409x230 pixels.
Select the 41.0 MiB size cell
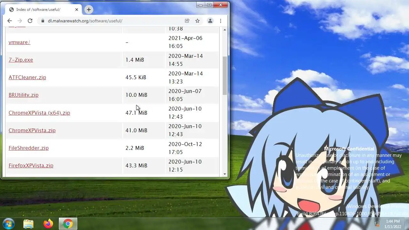pos(144,130)
